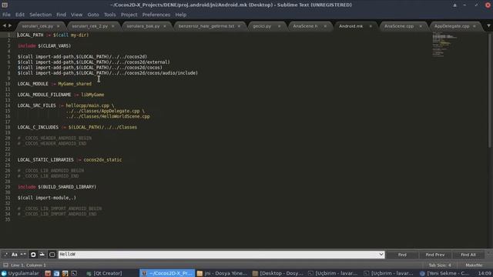Click 'libMyGame' text on line 12
The width and height of the screenshot is (493, 277).
pyautogui.click(x=92, y=95)
